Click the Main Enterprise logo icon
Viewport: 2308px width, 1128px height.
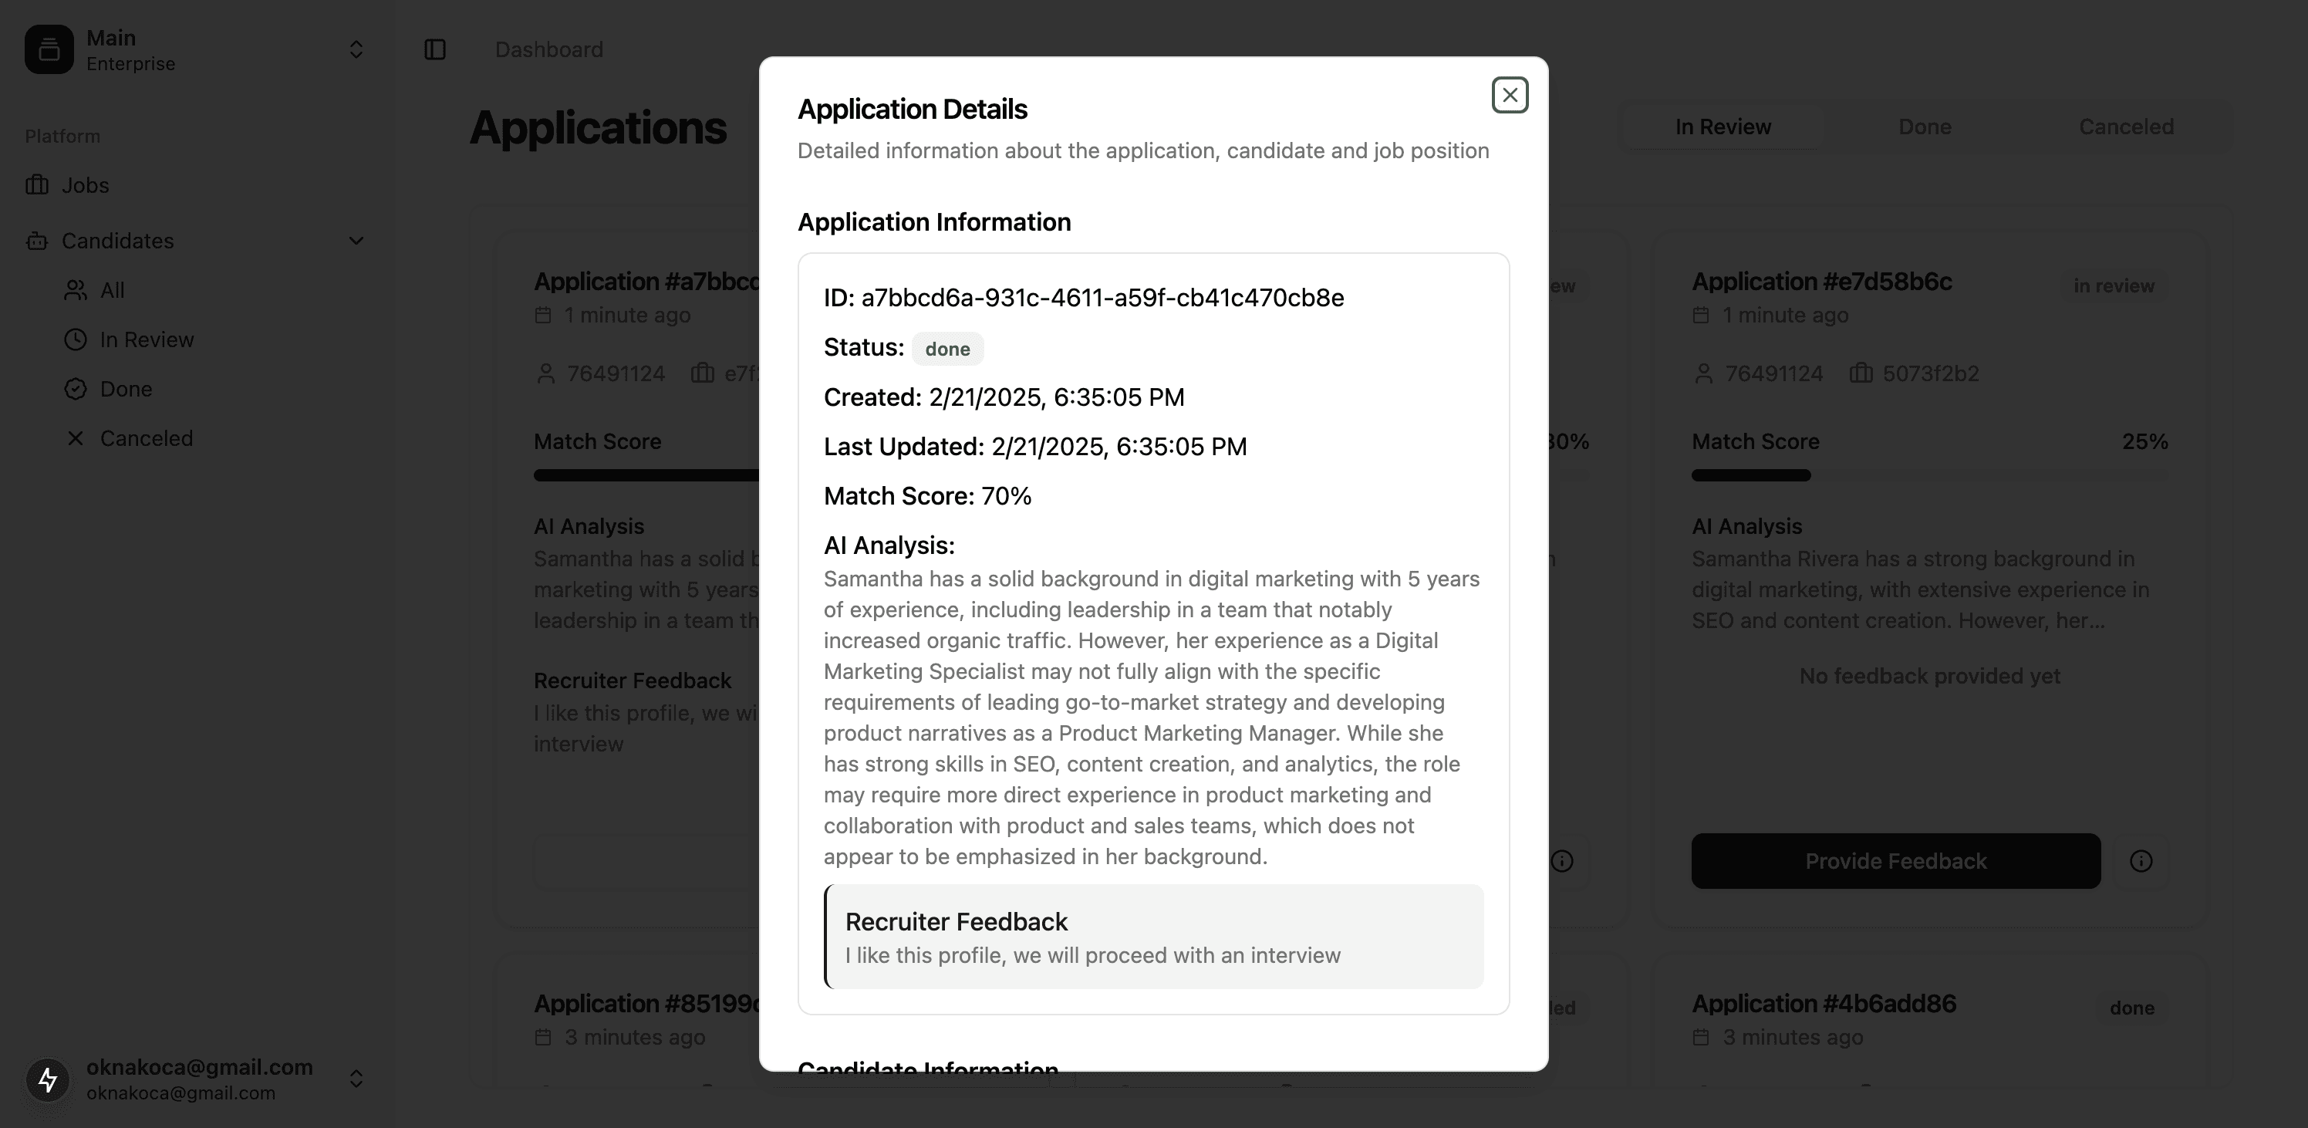click(49, 49)
